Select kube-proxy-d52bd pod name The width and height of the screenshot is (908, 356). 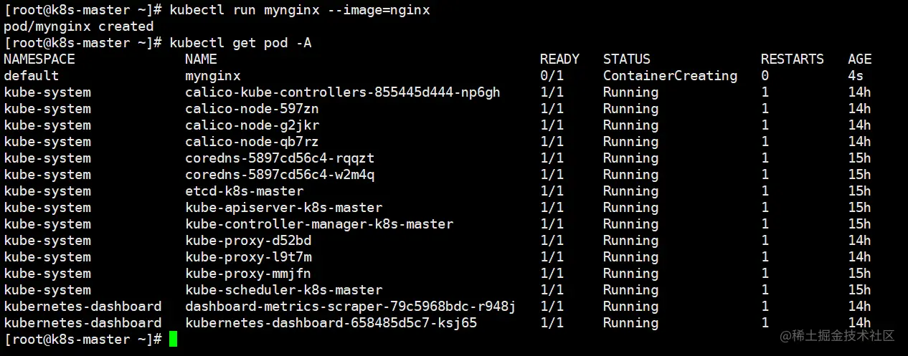coord(248,241)
